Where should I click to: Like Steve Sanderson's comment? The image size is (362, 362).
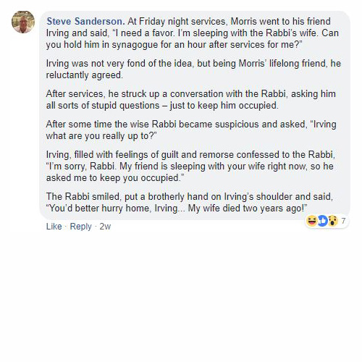(x=54, y=227)
